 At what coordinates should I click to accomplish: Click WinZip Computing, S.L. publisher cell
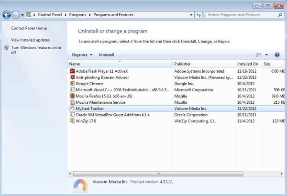pos(195,121)
